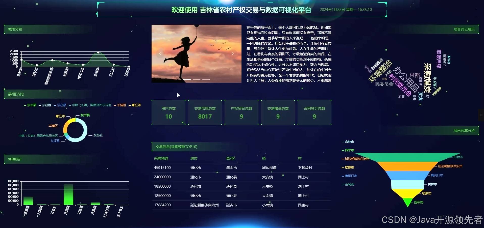Toggle 松原市 in the funnel chart legend
This screenshot has width=484, height=228.
348,167
